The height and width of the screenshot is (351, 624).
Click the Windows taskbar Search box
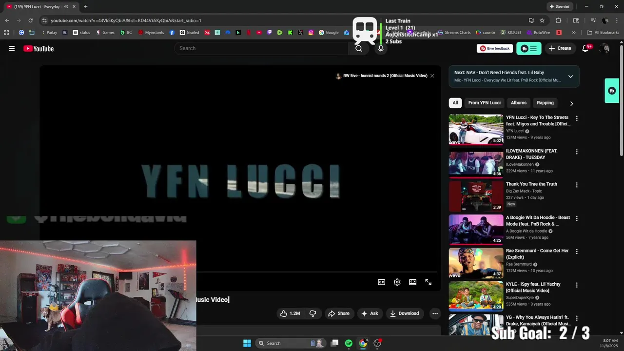point(291,343)
